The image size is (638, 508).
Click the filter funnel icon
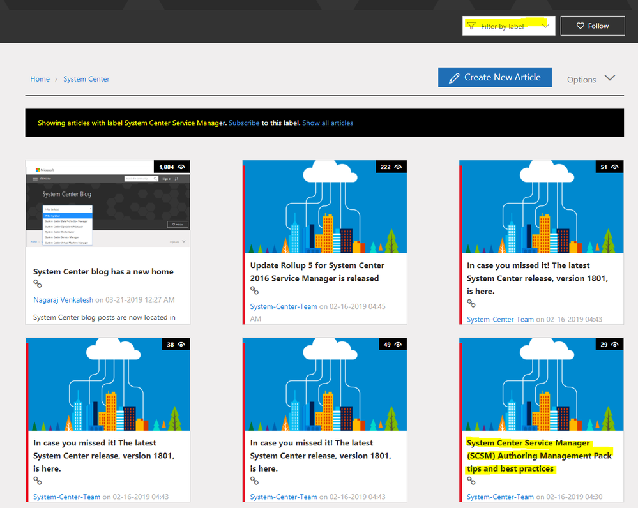(x=471, y=26)
